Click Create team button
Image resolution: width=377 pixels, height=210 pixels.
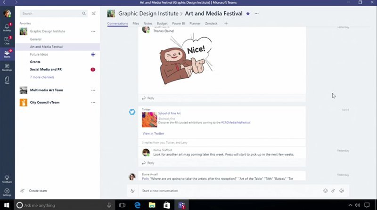tap(38, 191)
